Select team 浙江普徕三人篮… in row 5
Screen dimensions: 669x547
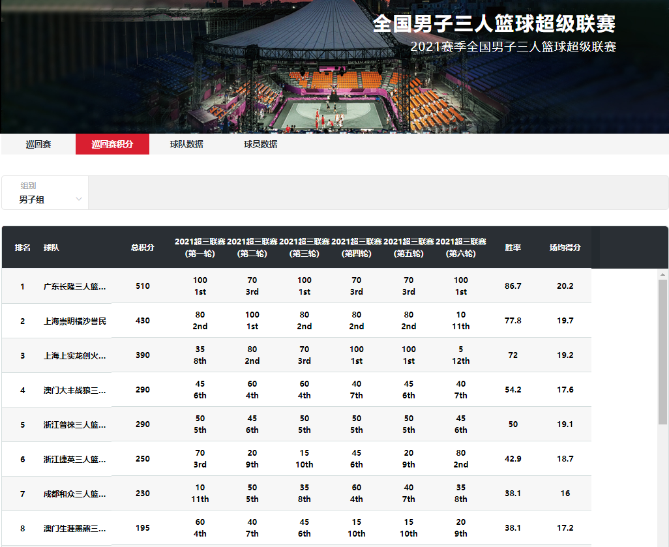tap(75, 424)
